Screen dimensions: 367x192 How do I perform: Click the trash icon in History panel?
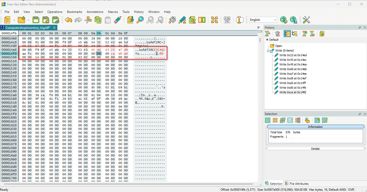277,34
